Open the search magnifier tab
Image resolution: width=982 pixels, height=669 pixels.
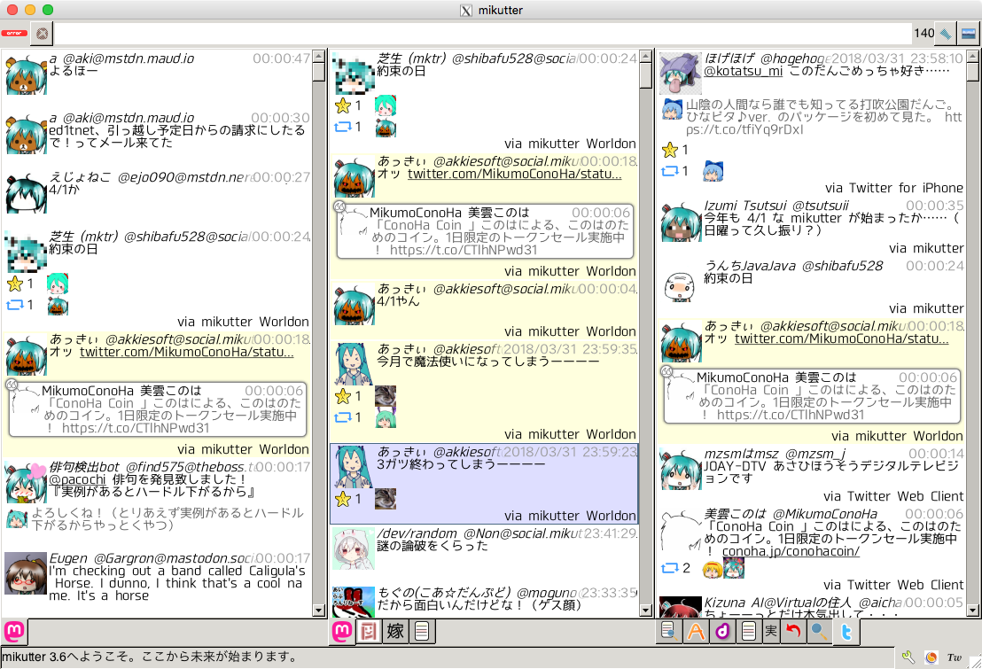(821, 632)
